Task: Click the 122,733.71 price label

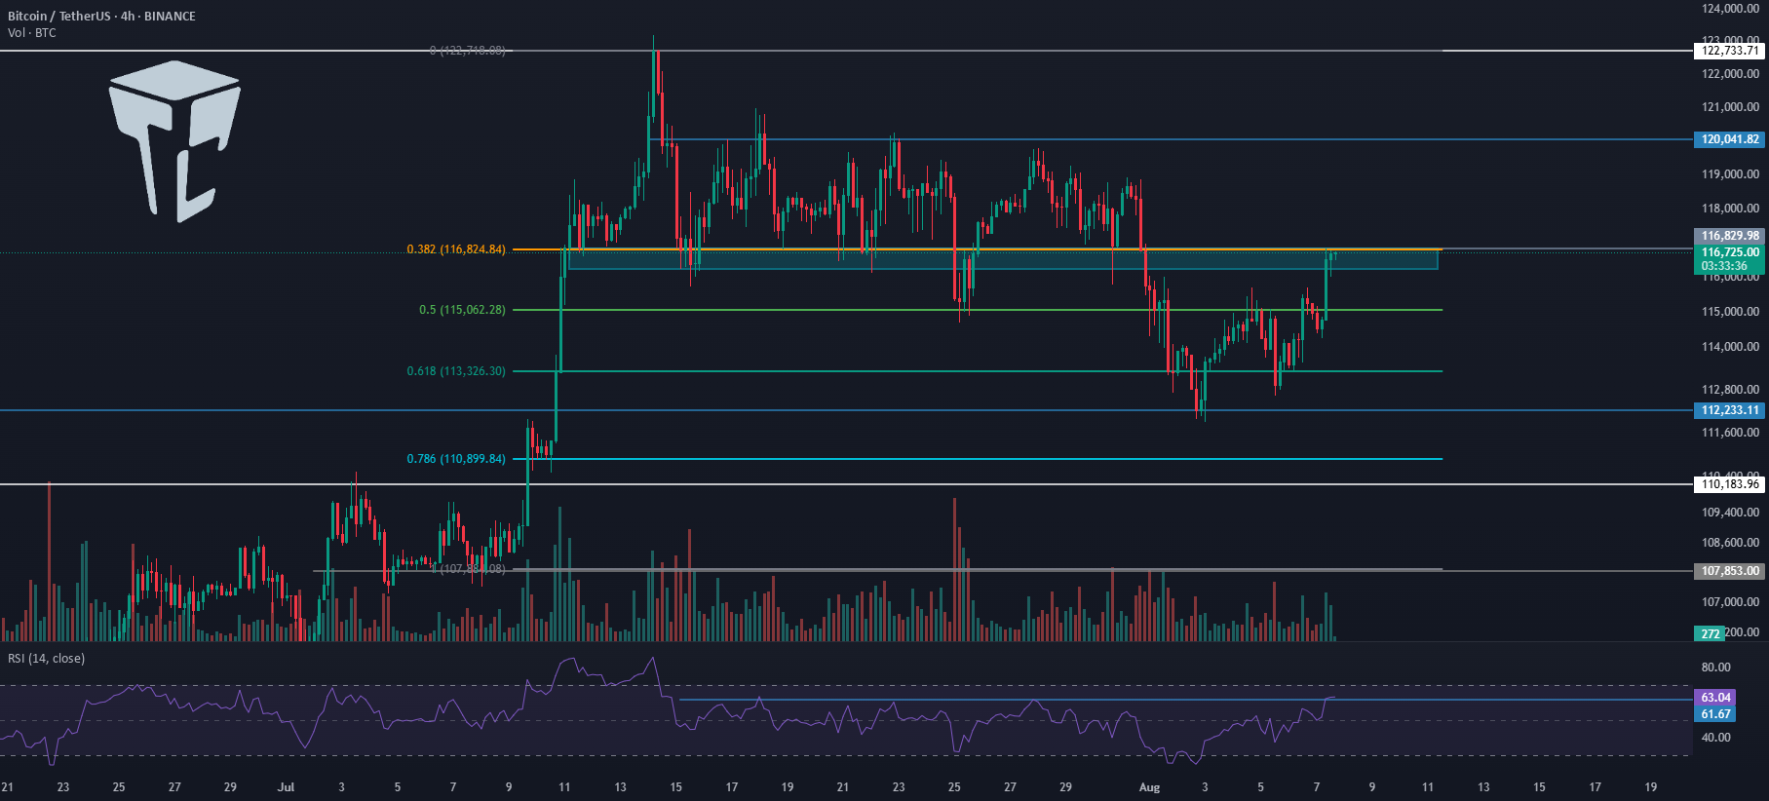Action: pyautogui.click(x=1730, y=51)
